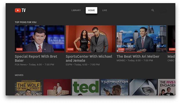
Task: Play Special Report With Bret Baier thumbnail
Action: [x=40, y=39]
